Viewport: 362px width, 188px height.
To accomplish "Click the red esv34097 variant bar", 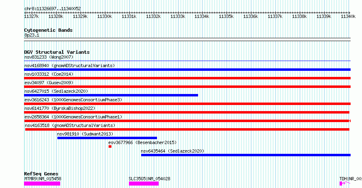I will pyautogui.click(x=187, y=87).
